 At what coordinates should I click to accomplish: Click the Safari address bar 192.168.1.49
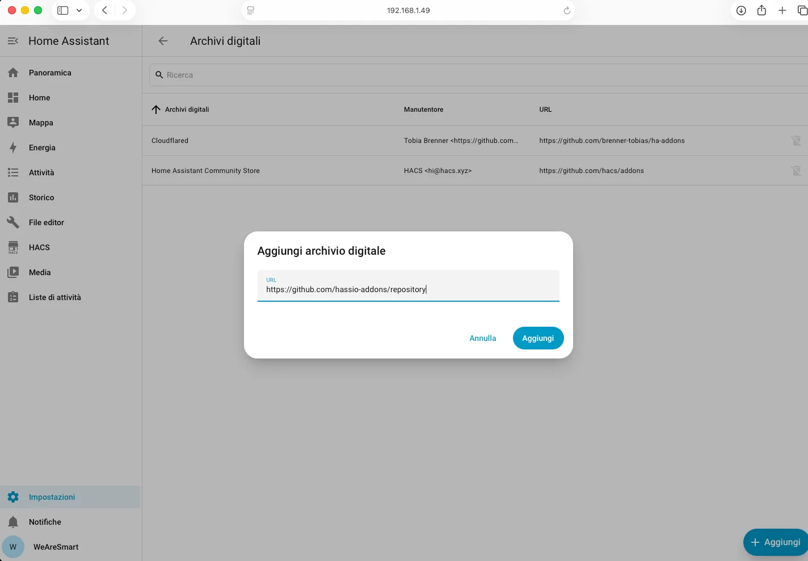408,10
